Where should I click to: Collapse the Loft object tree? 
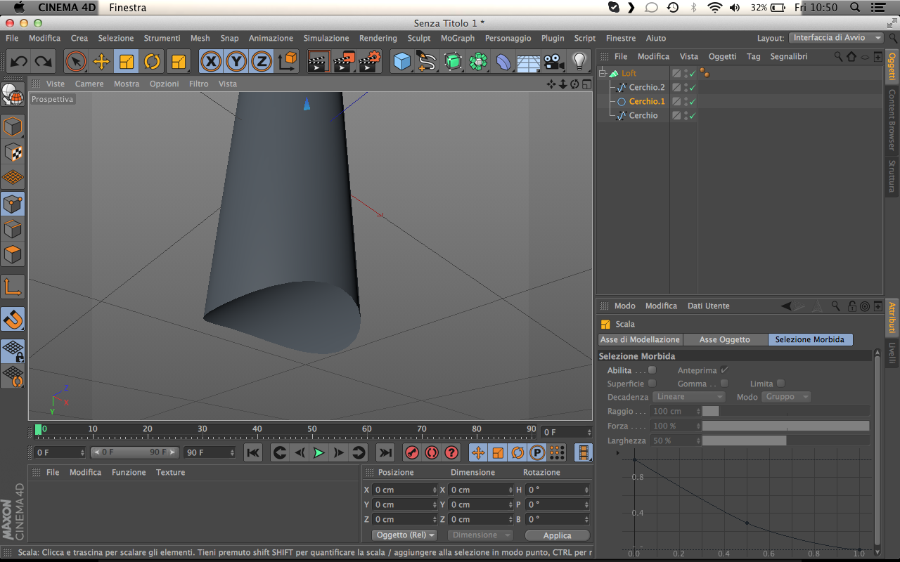tap(602, 73)
